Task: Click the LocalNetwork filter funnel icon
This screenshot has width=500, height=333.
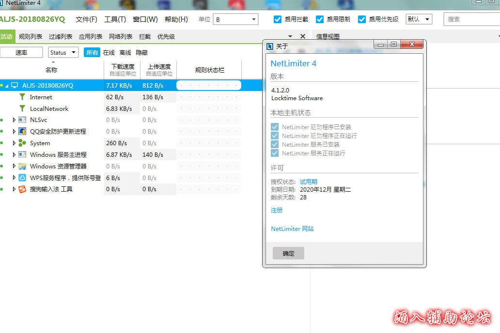Action: 22,108
